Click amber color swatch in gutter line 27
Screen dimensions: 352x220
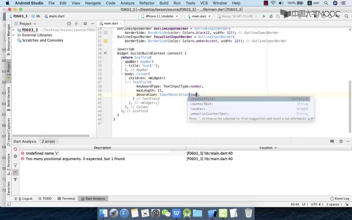click(105, 41)
